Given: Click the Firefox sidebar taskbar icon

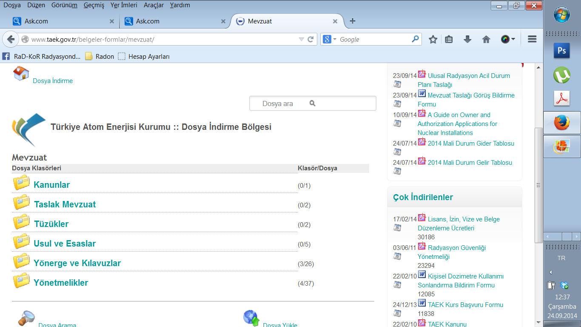Looking at the screenshot, I should [562, 123].
